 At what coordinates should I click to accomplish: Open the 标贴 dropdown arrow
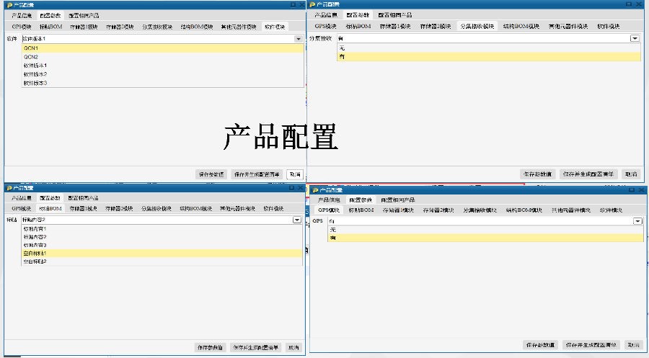pos(297,220)
